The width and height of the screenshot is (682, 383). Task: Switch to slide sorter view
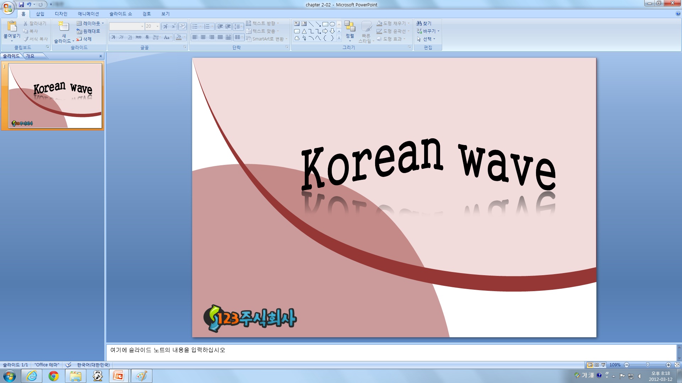(597, 365)
